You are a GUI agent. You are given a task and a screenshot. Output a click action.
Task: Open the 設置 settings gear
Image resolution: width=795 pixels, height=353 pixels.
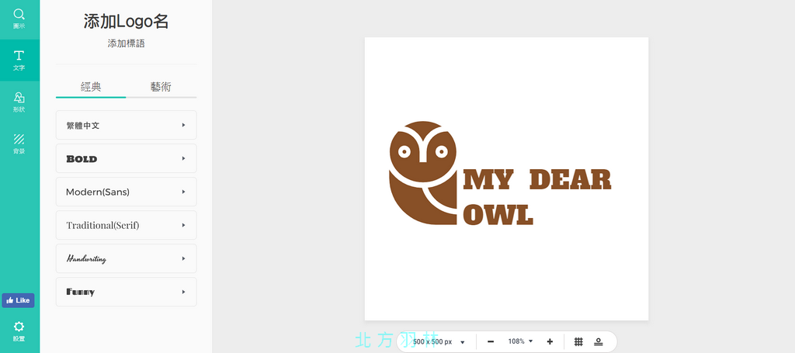(19, 332)
